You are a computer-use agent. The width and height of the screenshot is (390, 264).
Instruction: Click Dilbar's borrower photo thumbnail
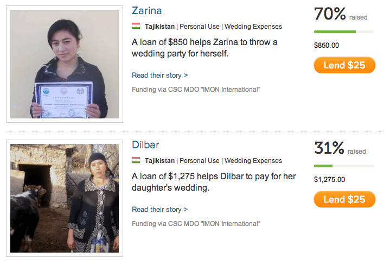[x=65, y=198]
